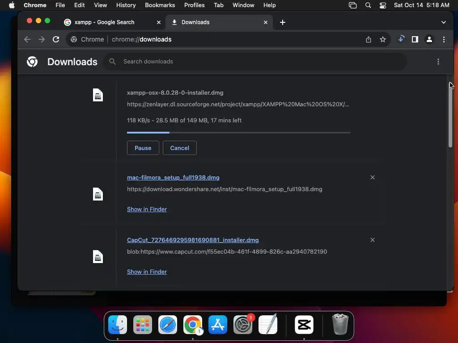Click the xampp-osx-8.0.28-0-installer.dmg filename
This screenshot has height=343, width=458.
(x=175, y=92)
